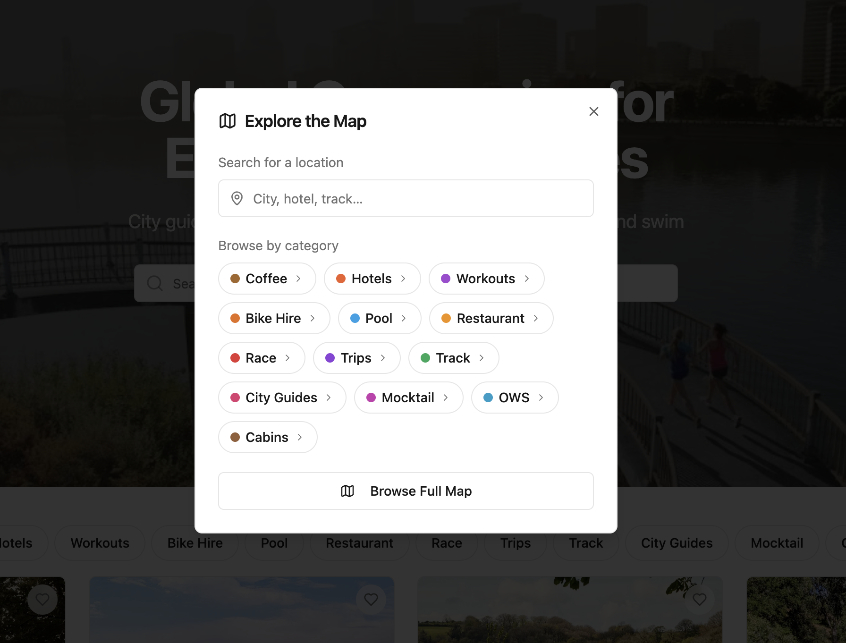The image size is (846, 643).
Task: Click the chevron arrow on Trips chip
Action: point(383,358)
